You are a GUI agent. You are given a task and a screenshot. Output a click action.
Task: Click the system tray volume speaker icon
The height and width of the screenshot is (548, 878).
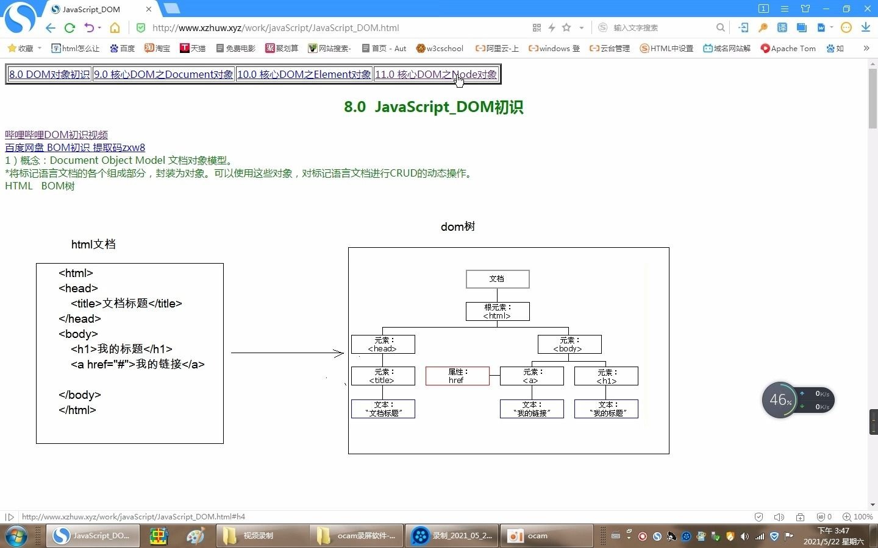tap(744, 536)
